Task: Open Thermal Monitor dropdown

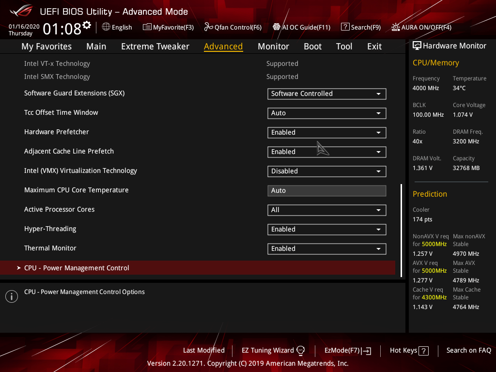Action: (x=327, y=248)
